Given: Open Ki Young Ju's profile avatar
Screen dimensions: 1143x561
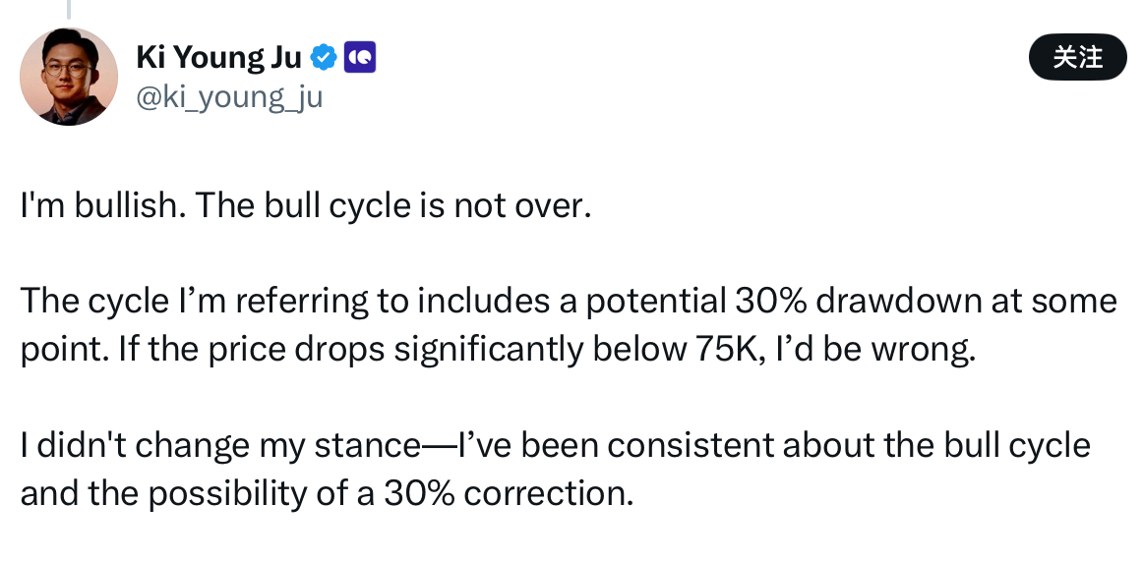Looking at the screenshot, I should [x=69, y=77].
